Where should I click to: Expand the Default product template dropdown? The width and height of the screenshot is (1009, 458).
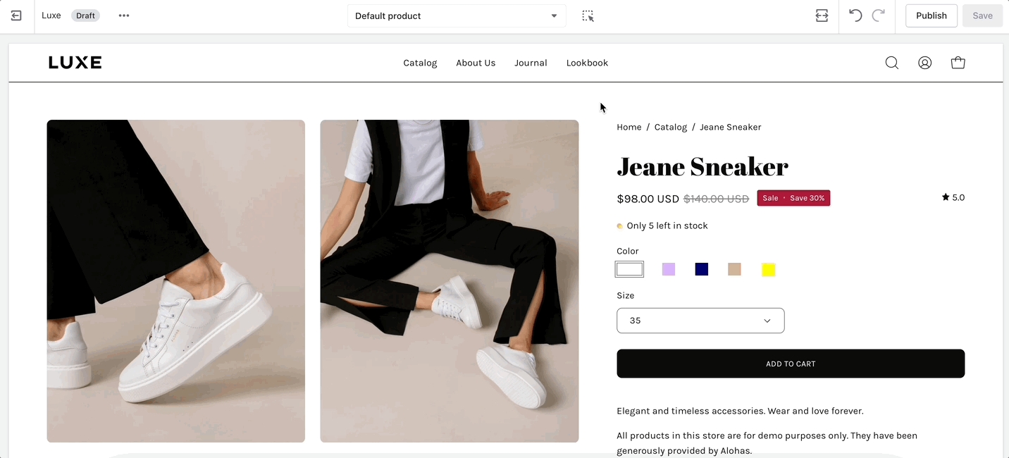coord(457,16)
